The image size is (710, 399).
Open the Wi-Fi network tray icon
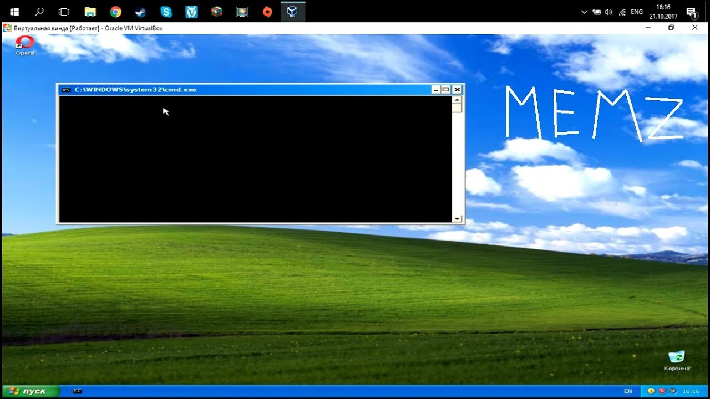[622, 12]
